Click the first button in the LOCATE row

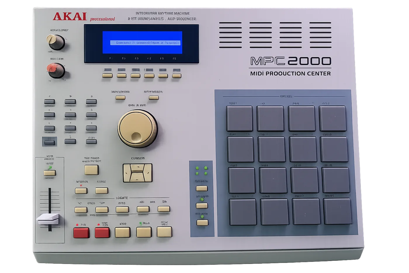[x=81, y=210]
